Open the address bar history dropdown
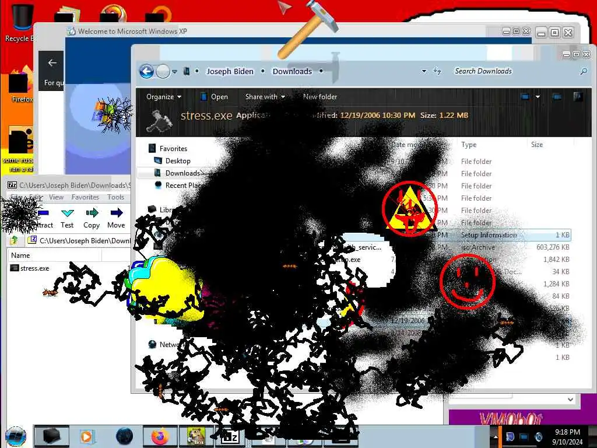Viewport: 597px width, 448px height. click(424, 71)
